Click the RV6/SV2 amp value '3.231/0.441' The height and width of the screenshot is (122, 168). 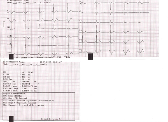(27, 91)
